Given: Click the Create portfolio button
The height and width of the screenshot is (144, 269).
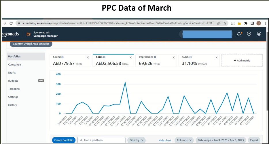Looking at the screenshot, I should (x=64, y=140).
